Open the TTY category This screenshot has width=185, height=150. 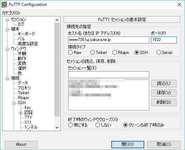point(28,117)
